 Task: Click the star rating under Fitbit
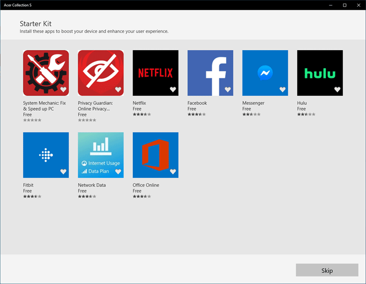pos(32,197)
